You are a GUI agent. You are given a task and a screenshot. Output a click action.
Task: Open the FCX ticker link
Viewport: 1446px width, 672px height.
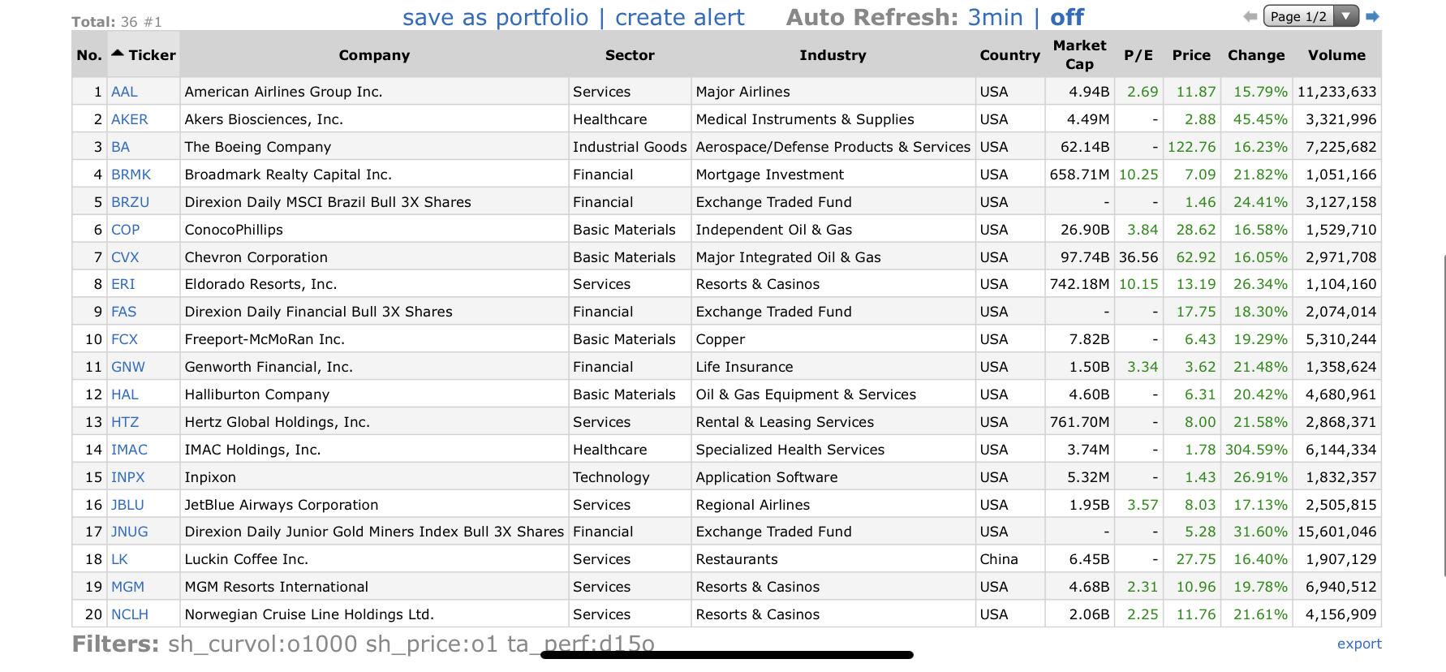pyautogui.click(x=125, y=339)
